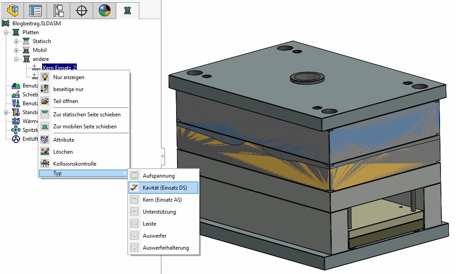Choose beseitige nur from the context menu
This screenshot has width=456, height=274.
[x=84, y=89]
